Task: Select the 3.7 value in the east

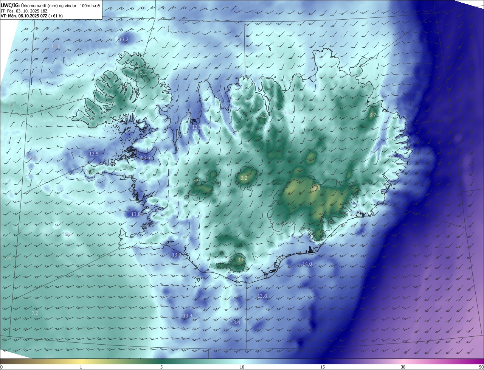Action: point(373,115)
